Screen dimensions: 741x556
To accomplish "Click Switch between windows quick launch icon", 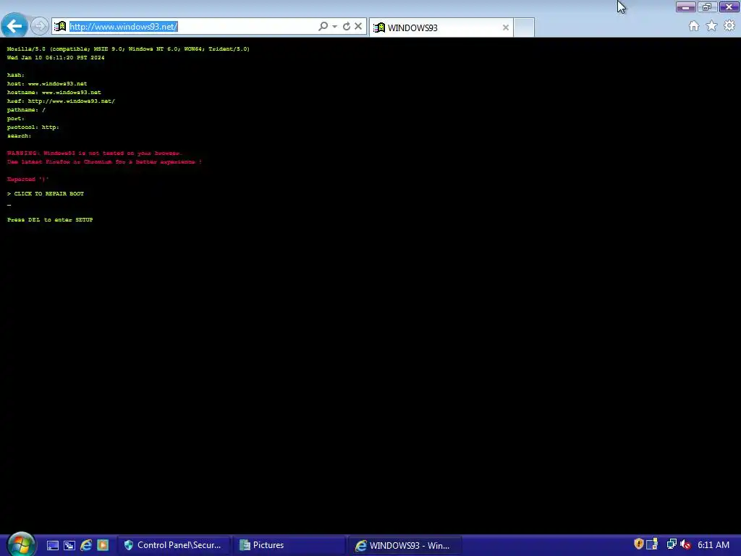I will (69, 546).
